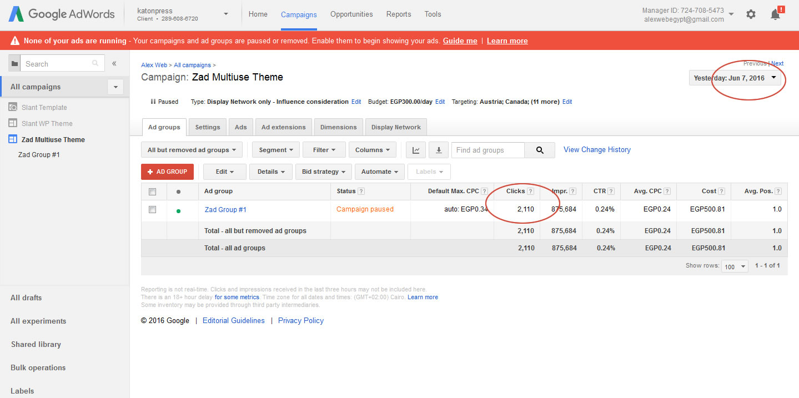Open the Opportunities menu item
The height and width of the screenshot is (398, 799).
[351, 14]
